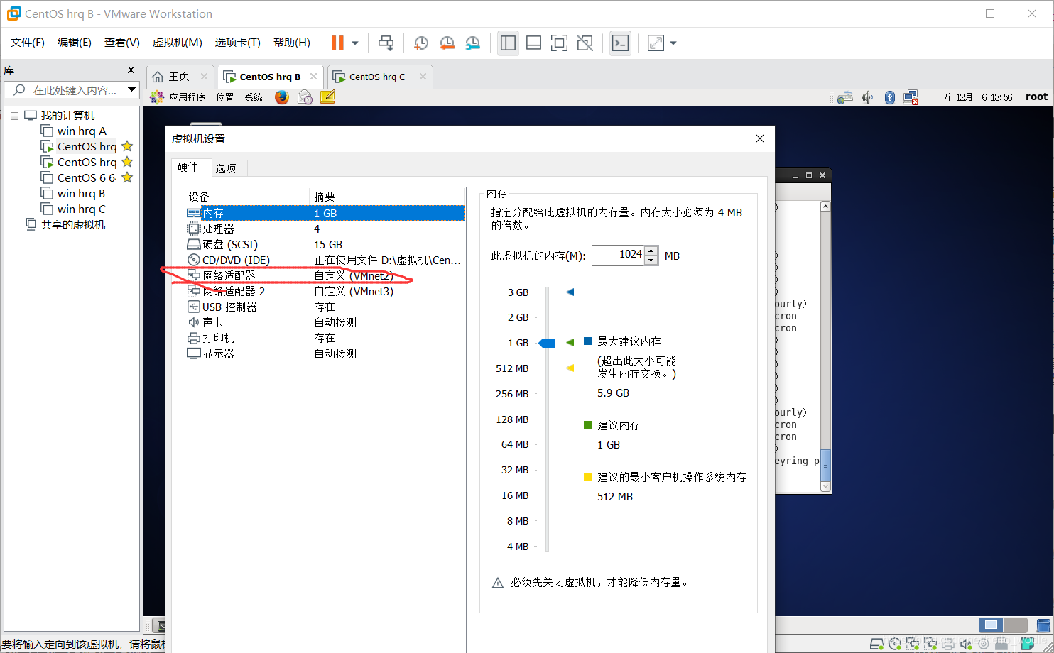Open the library search dropdown arrow
Image resolution: width=1054 pixels, height=653 pixels.
pyautogui.click(x=131, y=90)
